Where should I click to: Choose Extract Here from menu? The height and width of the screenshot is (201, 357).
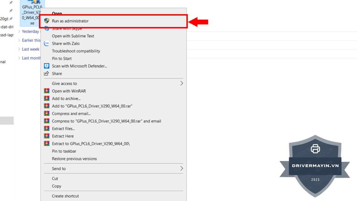pos(63,136)
